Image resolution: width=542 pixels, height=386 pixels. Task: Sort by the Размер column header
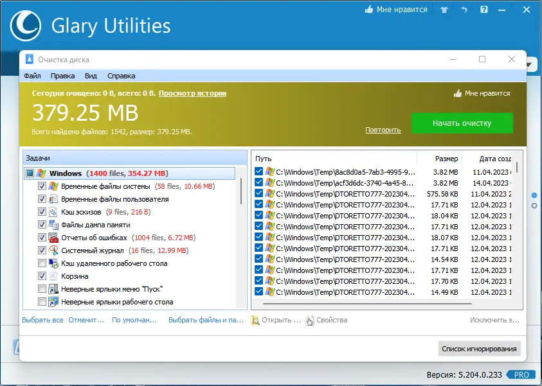point(440,159)
